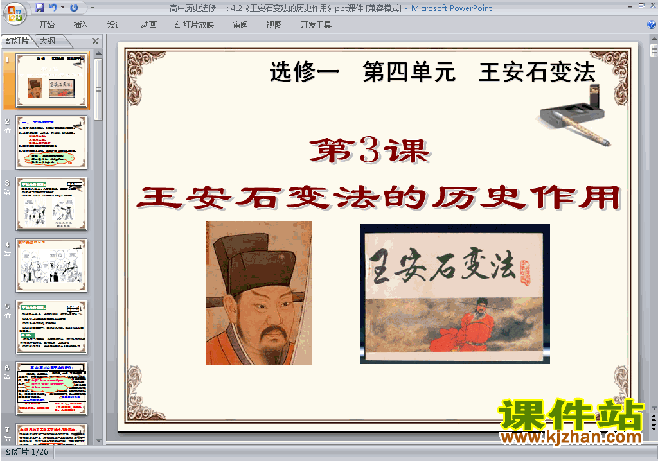This screenshot has width=658, height=461.
Task: Select the 王安石变法 book cover image
Action: point(456,294)
